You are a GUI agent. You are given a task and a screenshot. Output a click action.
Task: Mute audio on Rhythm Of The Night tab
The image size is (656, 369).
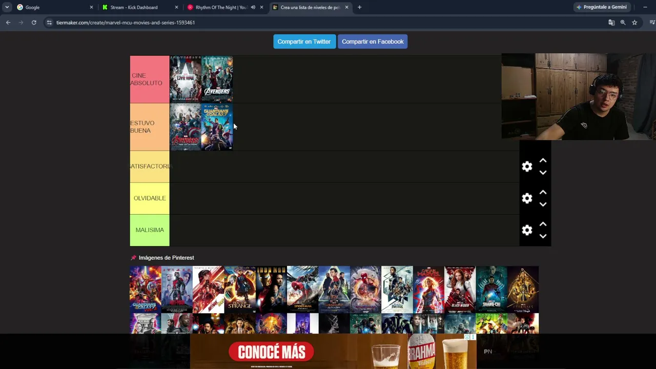253,7
